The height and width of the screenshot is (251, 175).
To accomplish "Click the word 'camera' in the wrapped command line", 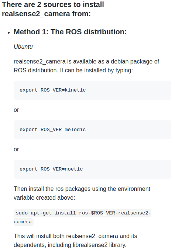I will [23, 222].
